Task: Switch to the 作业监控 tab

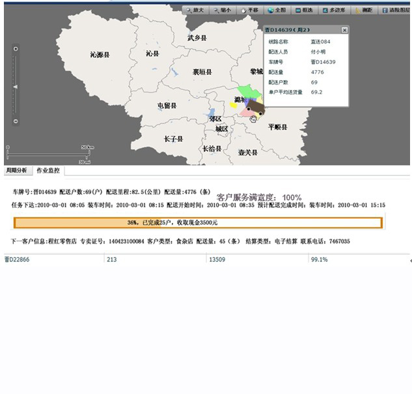Action: [48, 171]
